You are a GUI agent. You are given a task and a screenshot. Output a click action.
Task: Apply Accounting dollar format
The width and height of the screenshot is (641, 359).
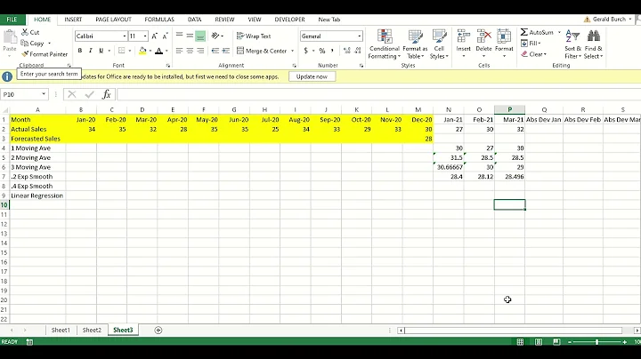point(305,51)
